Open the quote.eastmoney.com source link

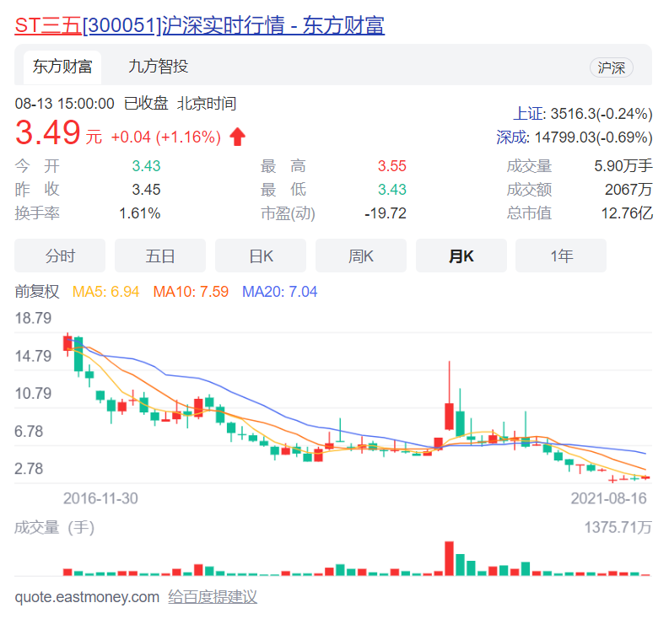point(87,597)
